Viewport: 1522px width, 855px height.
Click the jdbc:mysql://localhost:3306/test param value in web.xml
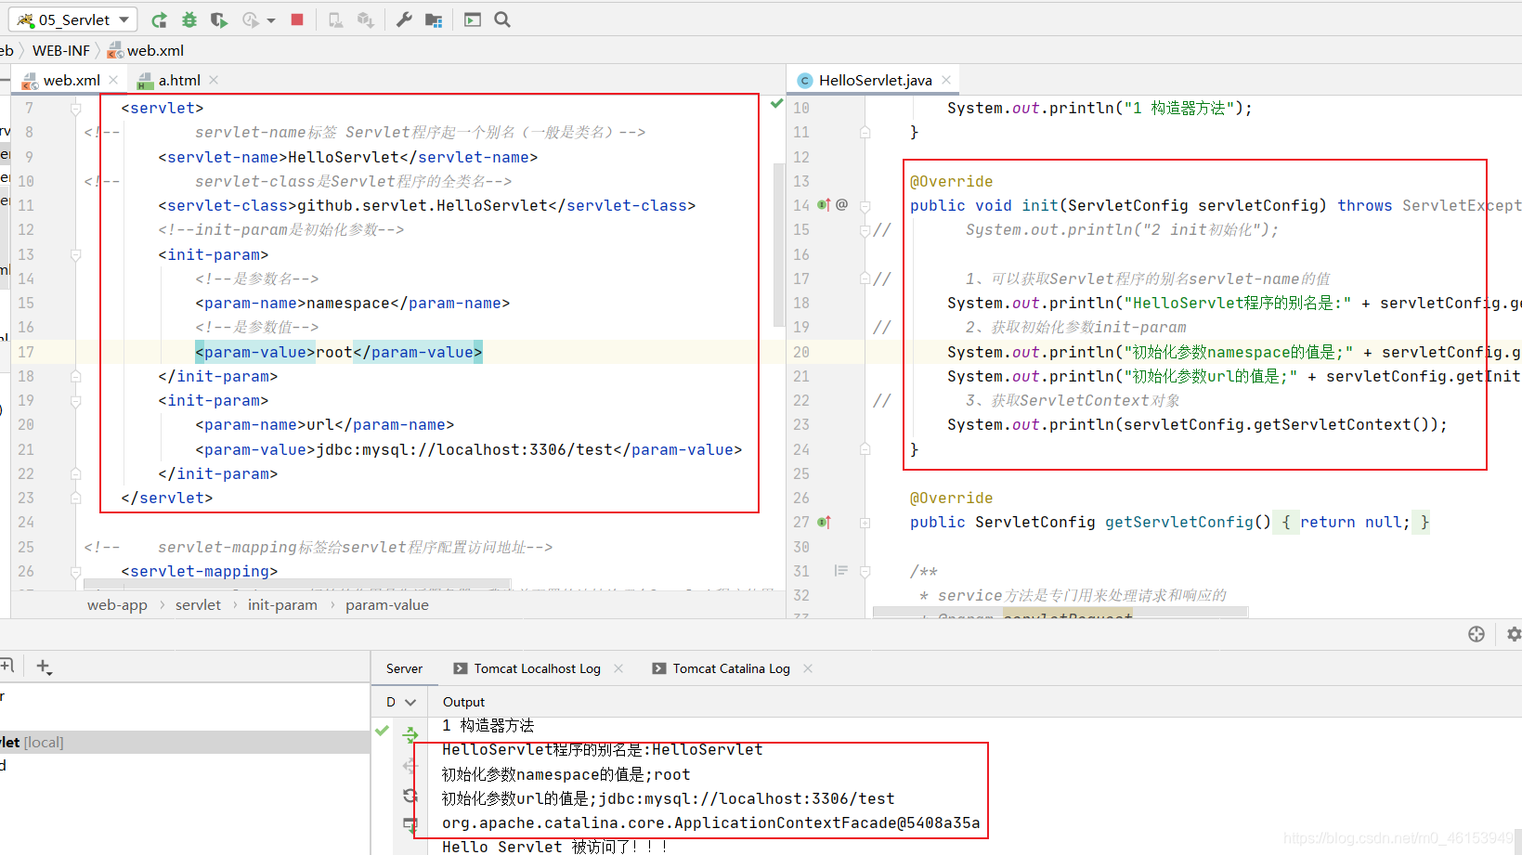pos(464,450)
